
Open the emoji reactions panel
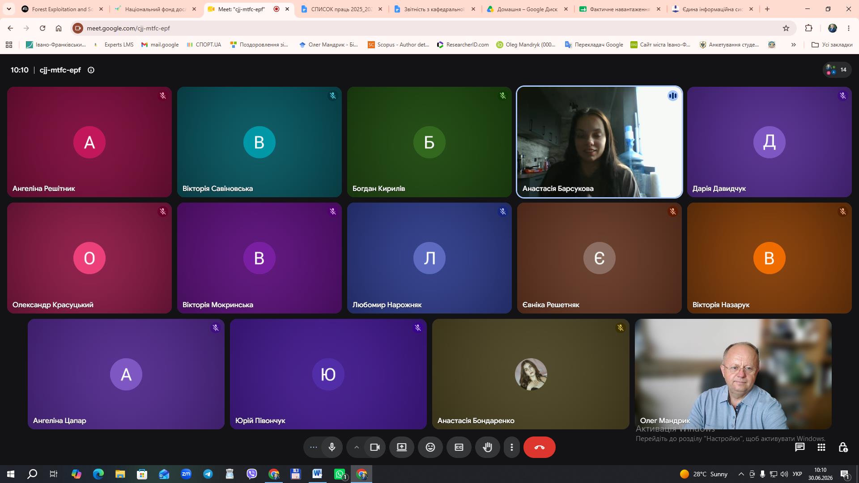[x=430, y=447]
